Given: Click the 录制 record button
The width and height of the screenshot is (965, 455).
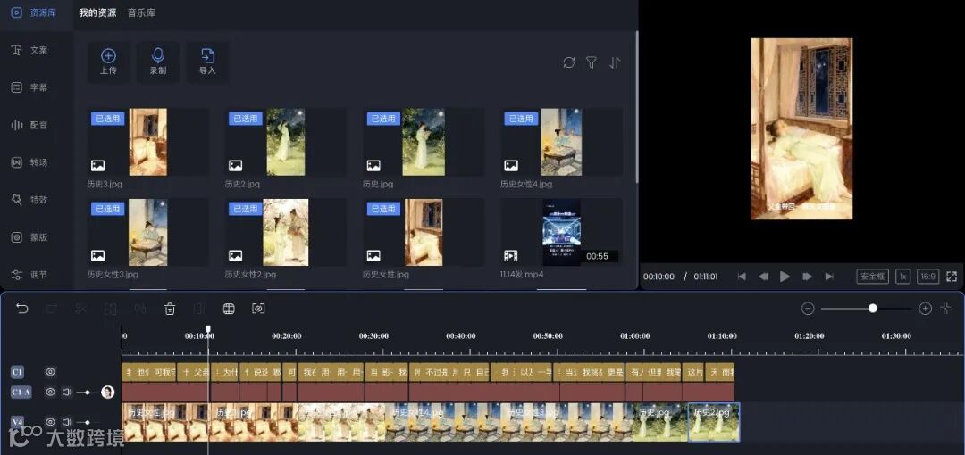Looking at the screenshot, I should pos(158,62).
